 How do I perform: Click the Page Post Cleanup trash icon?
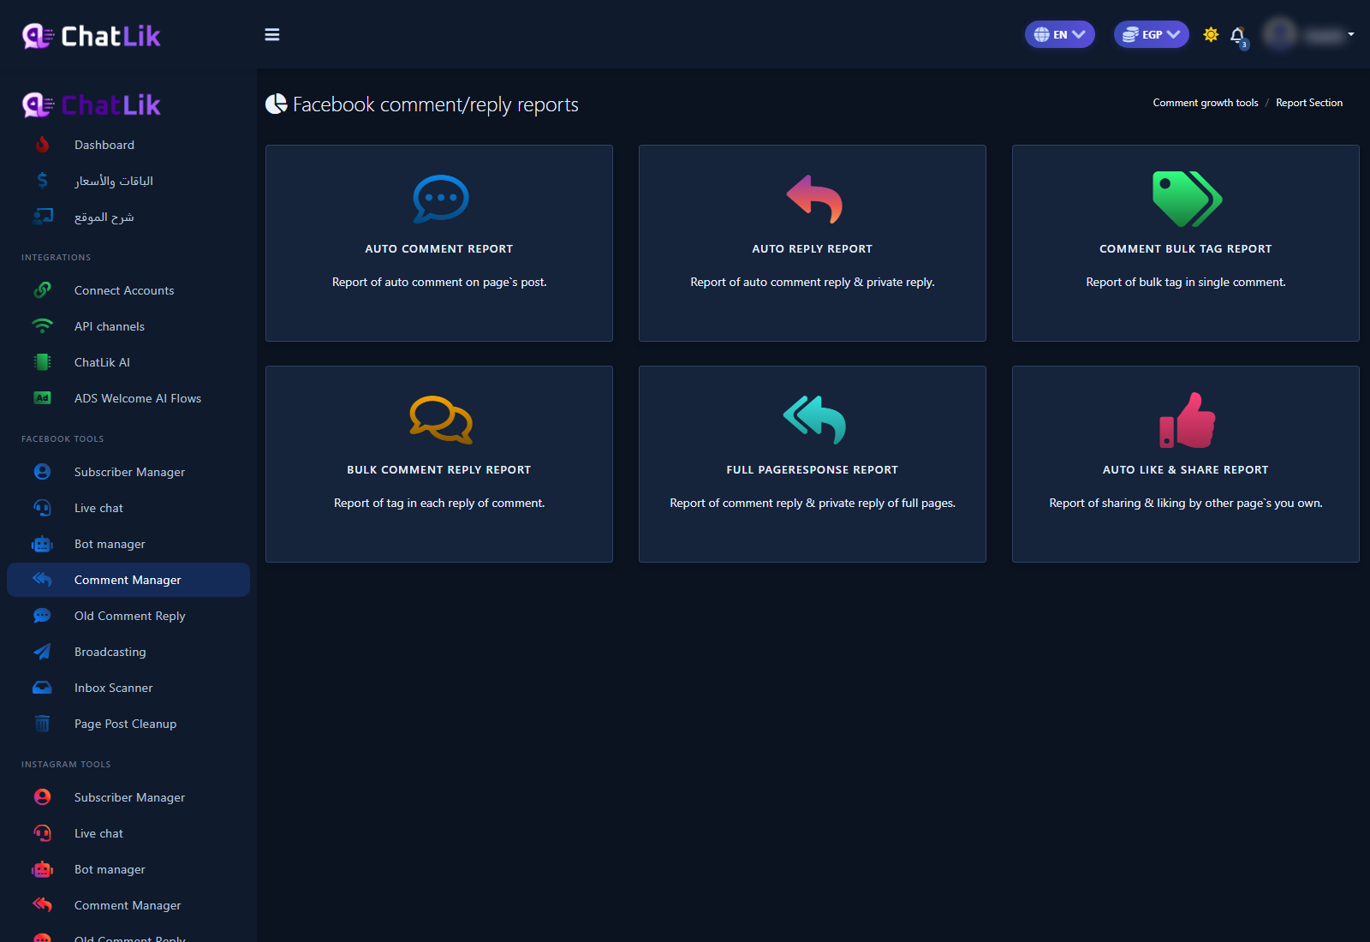(42, 724)
